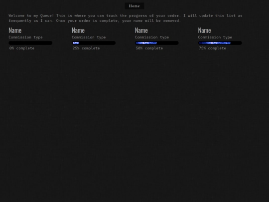The width and height of the screenshot is (269, 202).
Task: Select the "25% complete" label
Action: [x=86, y=48]
